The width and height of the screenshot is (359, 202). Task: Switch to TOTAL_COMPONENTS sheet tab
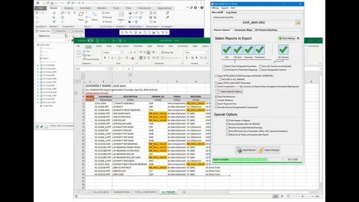[146, 192]
